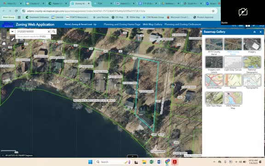The width and height of the screenshot is (265, 166).
Task: Select the Topographic basemap
Action: tap(252, 81)
